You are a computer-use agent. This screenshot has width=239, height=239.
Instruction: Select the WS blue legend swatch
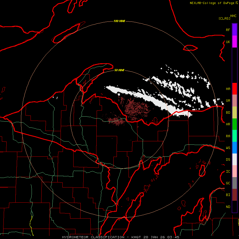tap(234, 148)
